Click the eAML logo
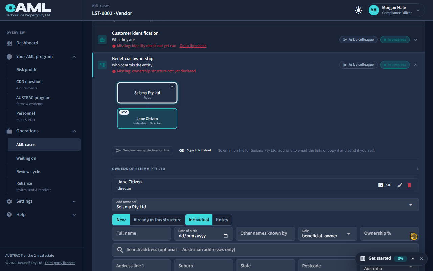The width and height of the screenshot is (433, 271). click(x=28, y=7)
